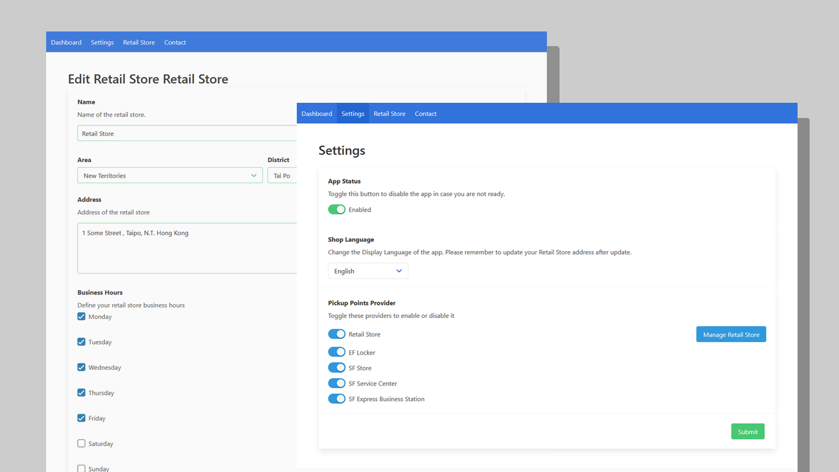Uncheck the Tuesday checkbox
The height and width of the screenshot is (472, 839).
point(81,342)
